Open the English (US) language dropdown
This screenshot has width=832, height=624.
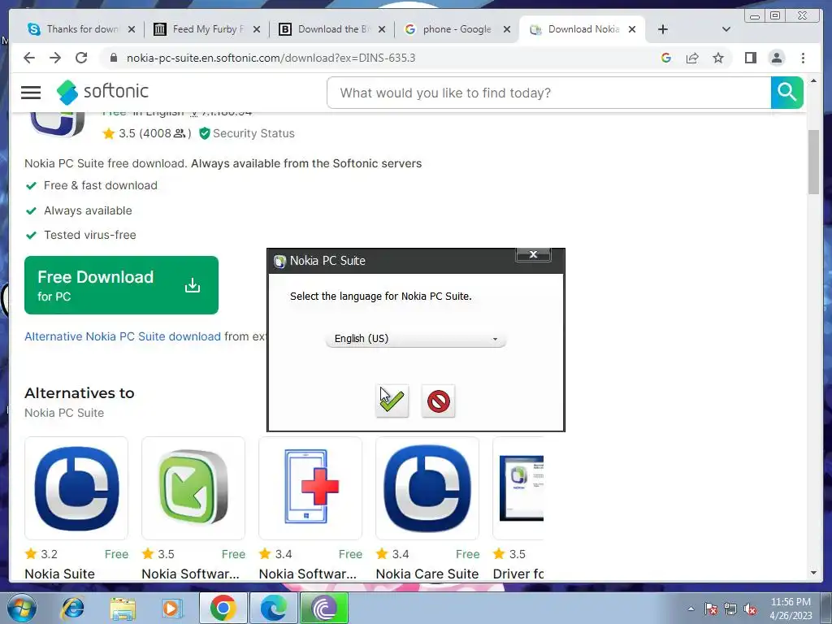point(415,339)
